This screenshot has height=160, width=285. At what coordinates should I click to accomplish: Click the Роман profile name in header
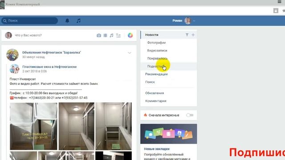pyautogui.click(x=177, y=21)
